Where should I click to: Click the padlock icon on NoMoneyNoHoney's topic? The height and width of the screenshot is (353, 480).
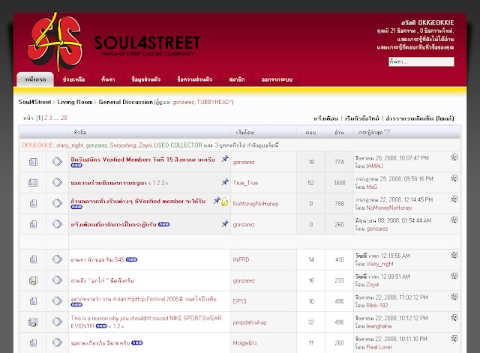click(225, 202)
